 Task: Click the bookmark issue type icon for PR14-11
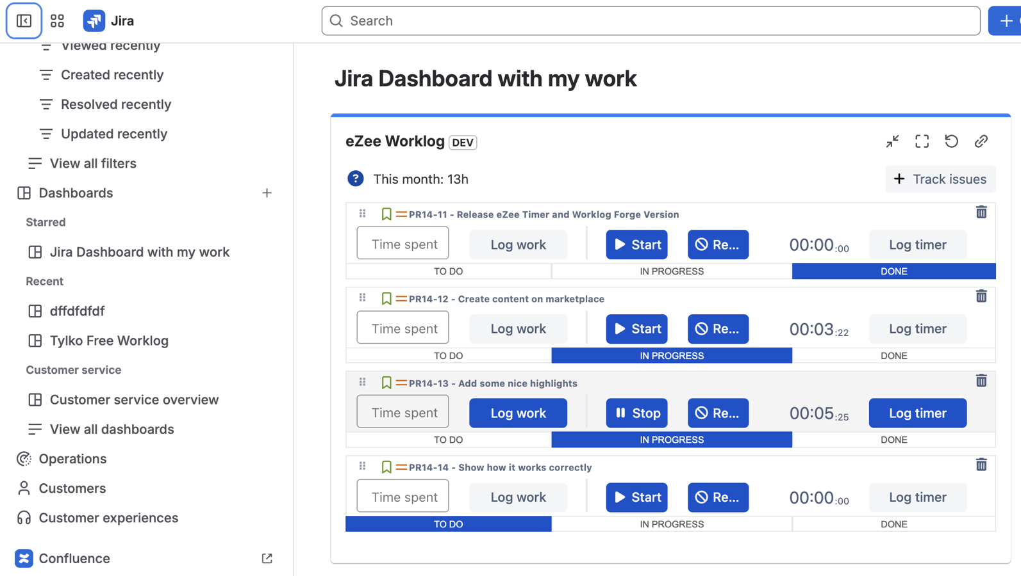point(386,214)
